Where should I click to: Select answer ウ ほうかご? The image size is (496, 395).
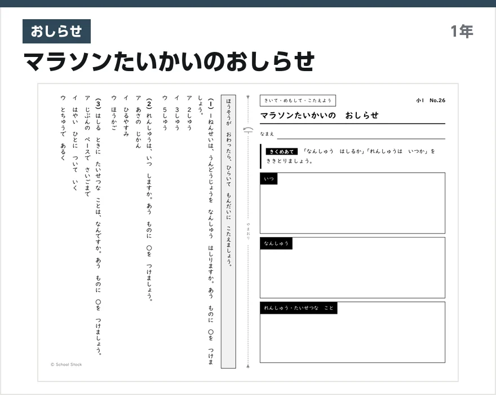tap(114, 113)
